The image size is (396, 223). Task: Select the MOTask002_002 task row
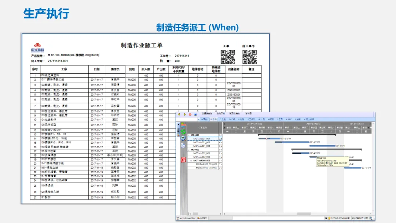tap(205, 157)
